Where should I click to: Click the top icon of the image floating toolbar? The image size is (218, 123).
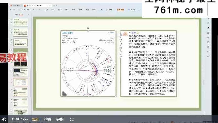click(x=121, y=35)
